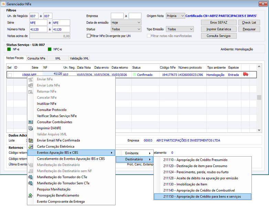Click the Imprimir DANFE printer icon
This screenshot has height=206, width=269.
click(31, 128)
